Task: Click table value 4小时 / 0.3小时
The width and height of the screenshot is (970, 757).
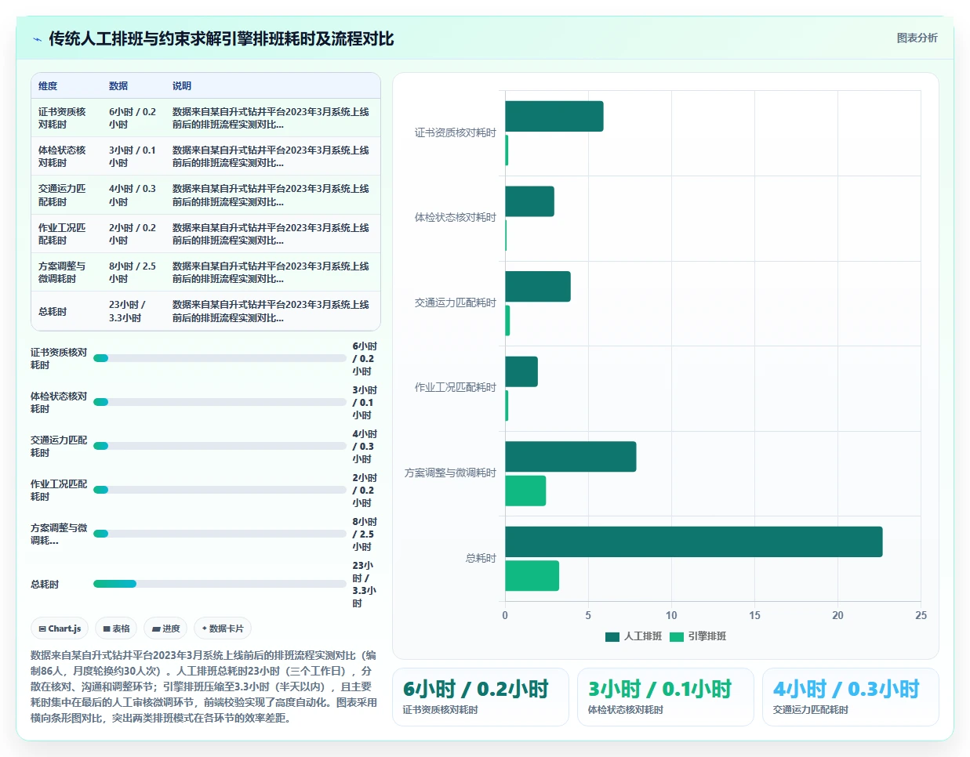Action: tap(133, 195)
